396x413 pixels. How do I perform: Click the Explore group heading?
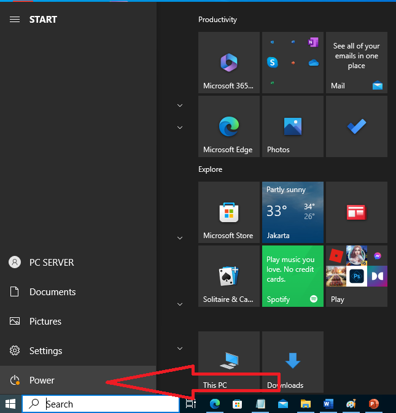210,169
